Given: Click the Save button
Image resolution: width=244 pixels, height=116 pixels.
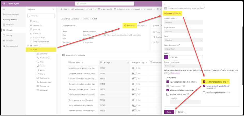Looking at the screenshot, I should [x=169, y=112].
